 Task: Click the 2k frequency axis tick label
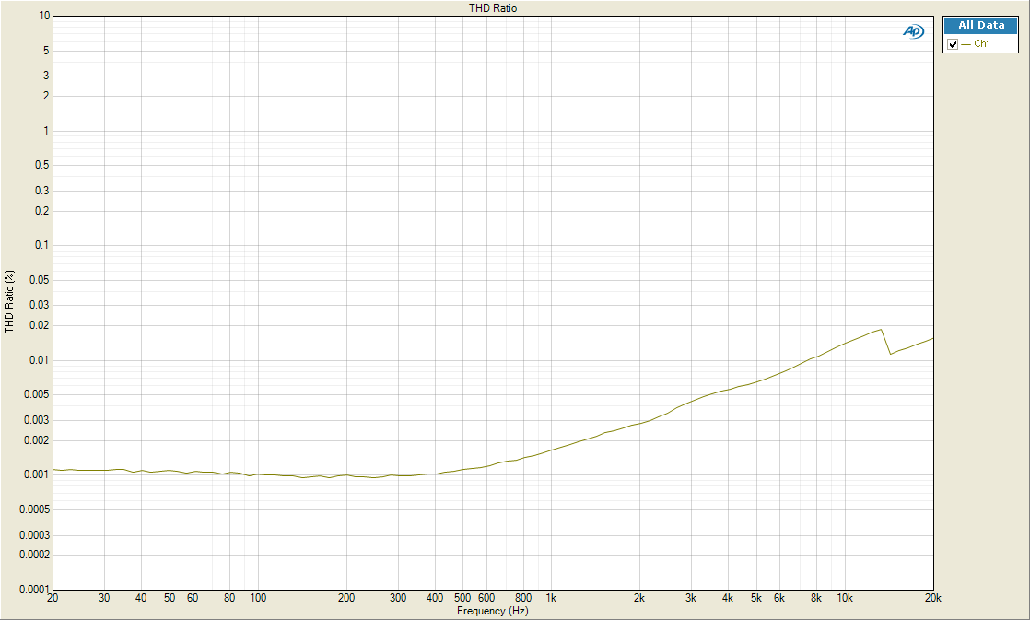coord(639,598)
